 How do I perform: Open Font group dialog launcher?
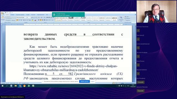[x=36, y=23]
